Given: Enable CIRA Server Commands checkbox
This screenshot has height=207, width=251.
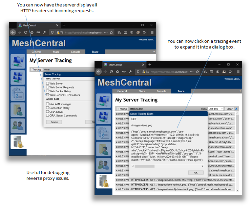Looking at the screenshot, I should pyautogui.click(x=47, y=115).
